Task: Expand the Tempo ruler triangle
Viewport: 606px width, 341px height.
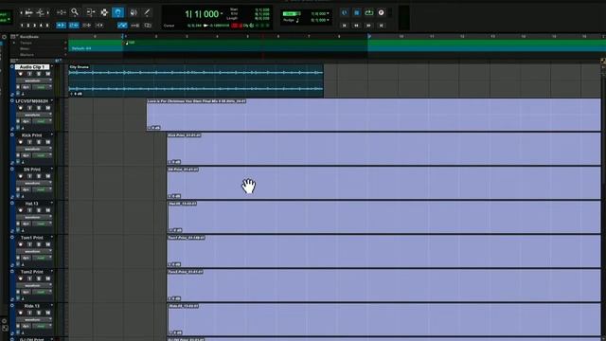Action: click(14, 43)
